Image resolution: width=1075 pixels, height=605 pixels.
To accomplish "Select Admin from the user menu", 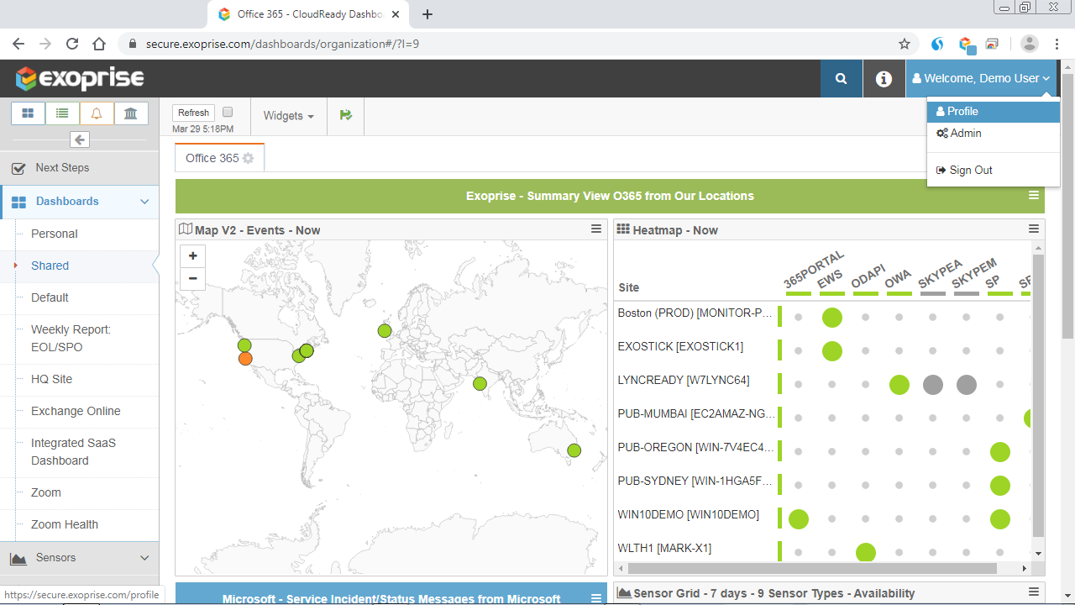I will [994, 133].
